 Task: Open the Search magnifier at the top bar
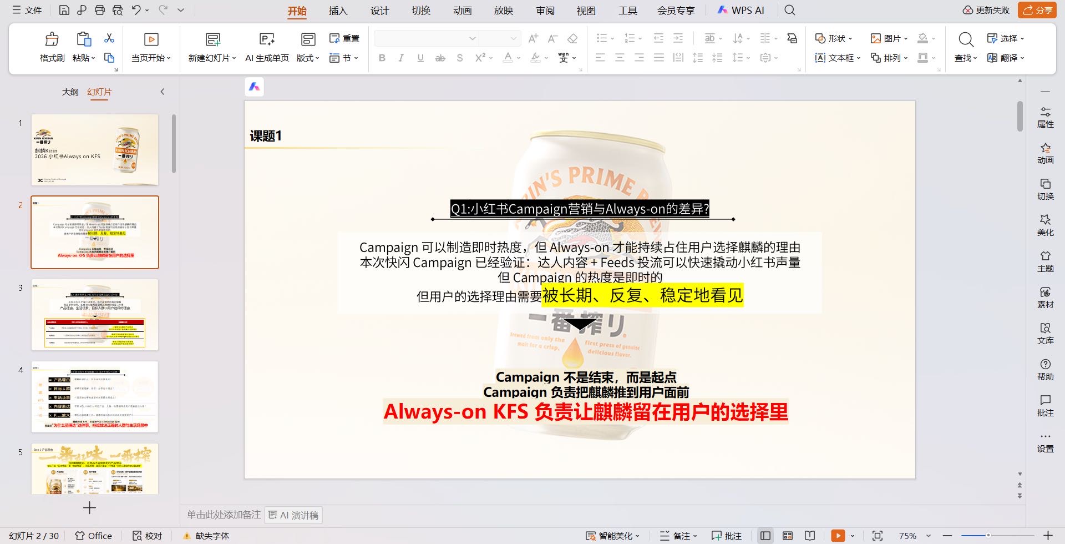pyautogui.click(x=790, y=10)
